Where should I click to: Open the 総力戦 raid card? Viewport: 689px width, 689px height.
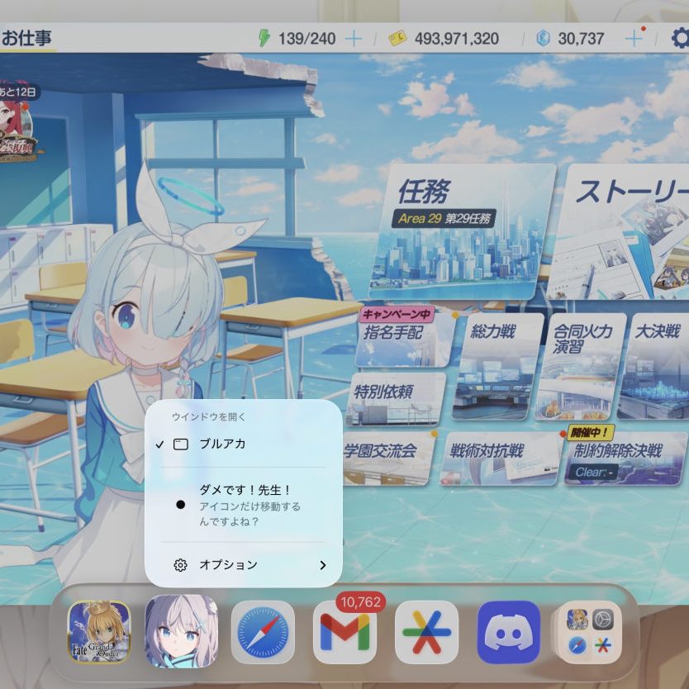497,367
